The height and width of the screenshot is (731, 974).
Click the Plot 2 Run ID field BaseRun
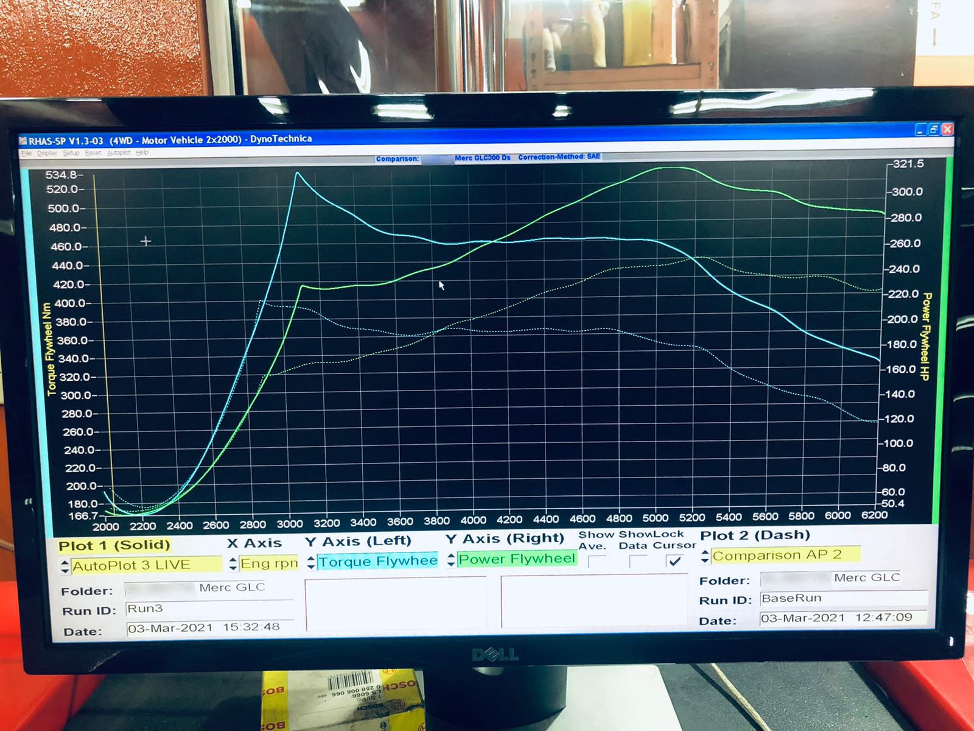coord(844,598)
